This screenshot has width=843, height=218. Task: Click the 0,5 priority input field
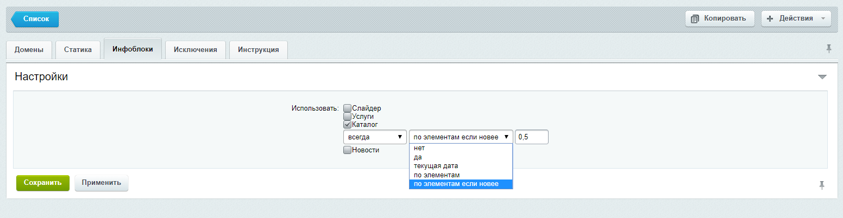pyautogui.click(x=531, y=137)
